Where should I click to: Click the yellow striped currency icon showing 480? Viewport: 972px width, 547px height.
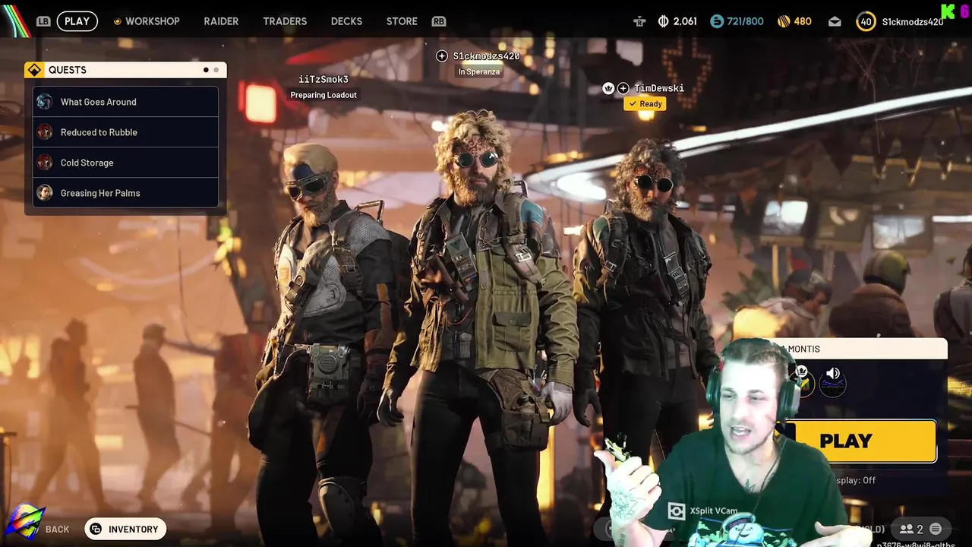[784, 21]
